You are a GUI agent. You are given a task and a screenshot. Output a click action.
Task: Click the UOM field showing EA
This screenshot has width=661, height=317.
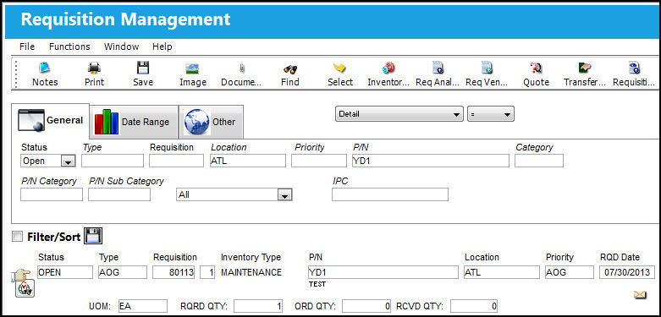point(142,306)
